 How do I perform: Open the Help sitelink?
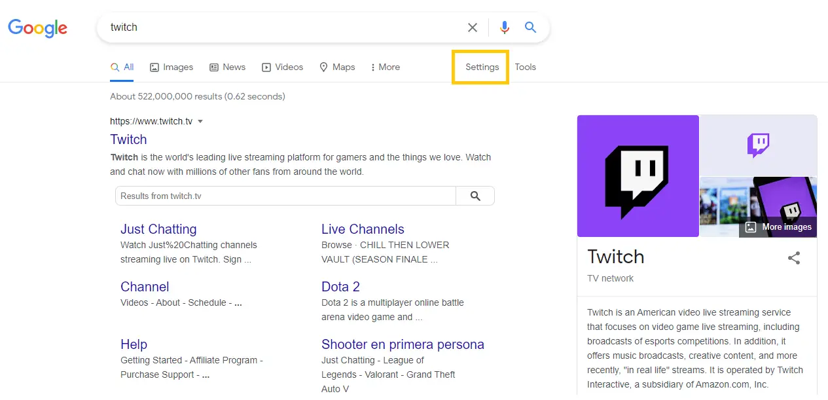134,344
